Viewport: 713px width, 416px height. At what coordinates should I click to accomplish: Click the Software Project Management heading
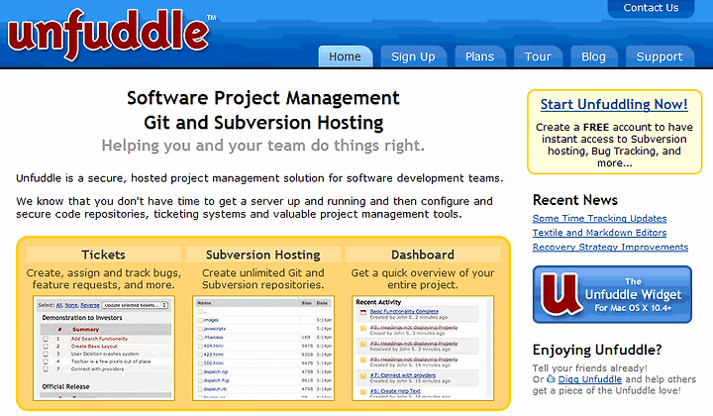click(x=263, y=98)
